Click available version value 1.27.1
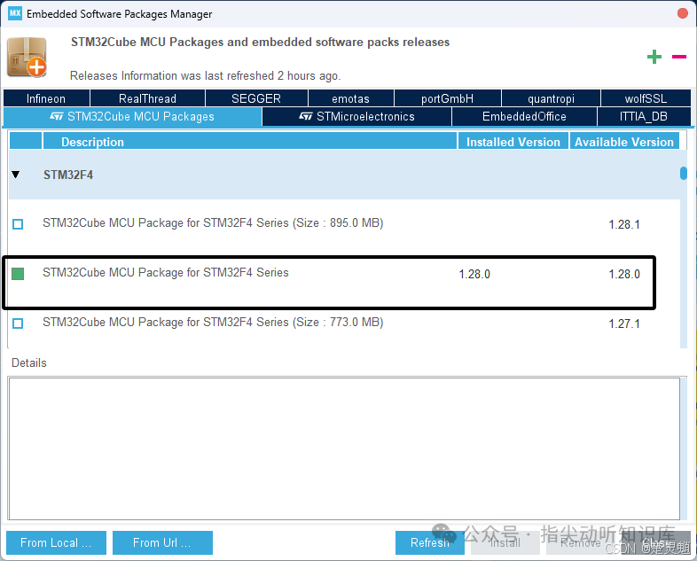 click(624, 323)
